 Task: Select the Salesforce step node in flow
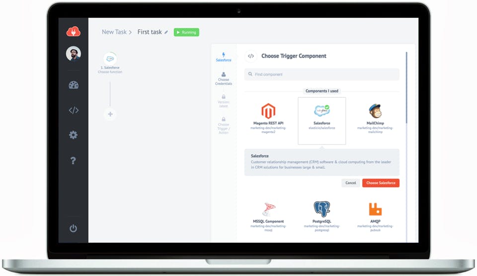(110, 59)
